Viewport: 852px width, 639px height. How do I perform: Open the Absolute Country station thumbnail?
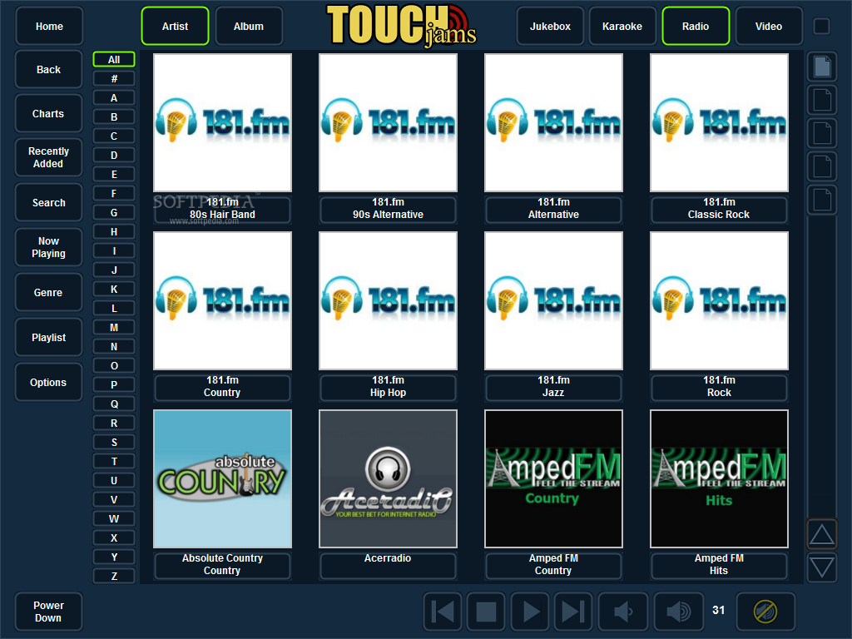click(223, 478)
